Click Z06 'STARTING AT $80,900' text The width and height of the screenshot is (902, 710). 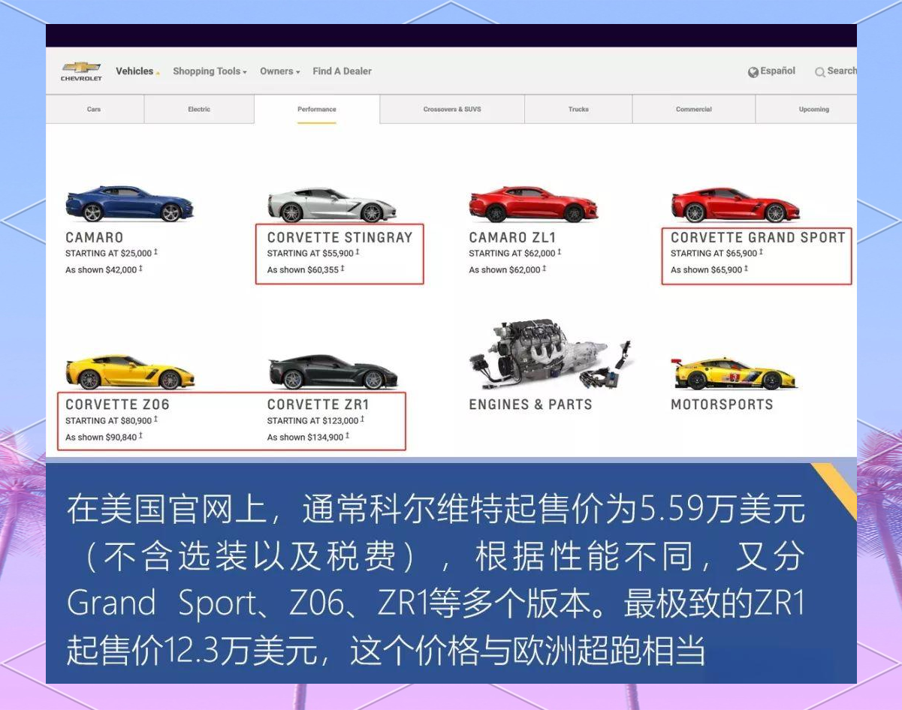111,421
